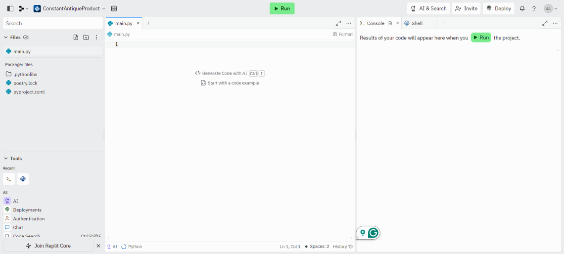Add a new editor tab with plus
This screenshot has width=564, height=254.
pos(148,23)
